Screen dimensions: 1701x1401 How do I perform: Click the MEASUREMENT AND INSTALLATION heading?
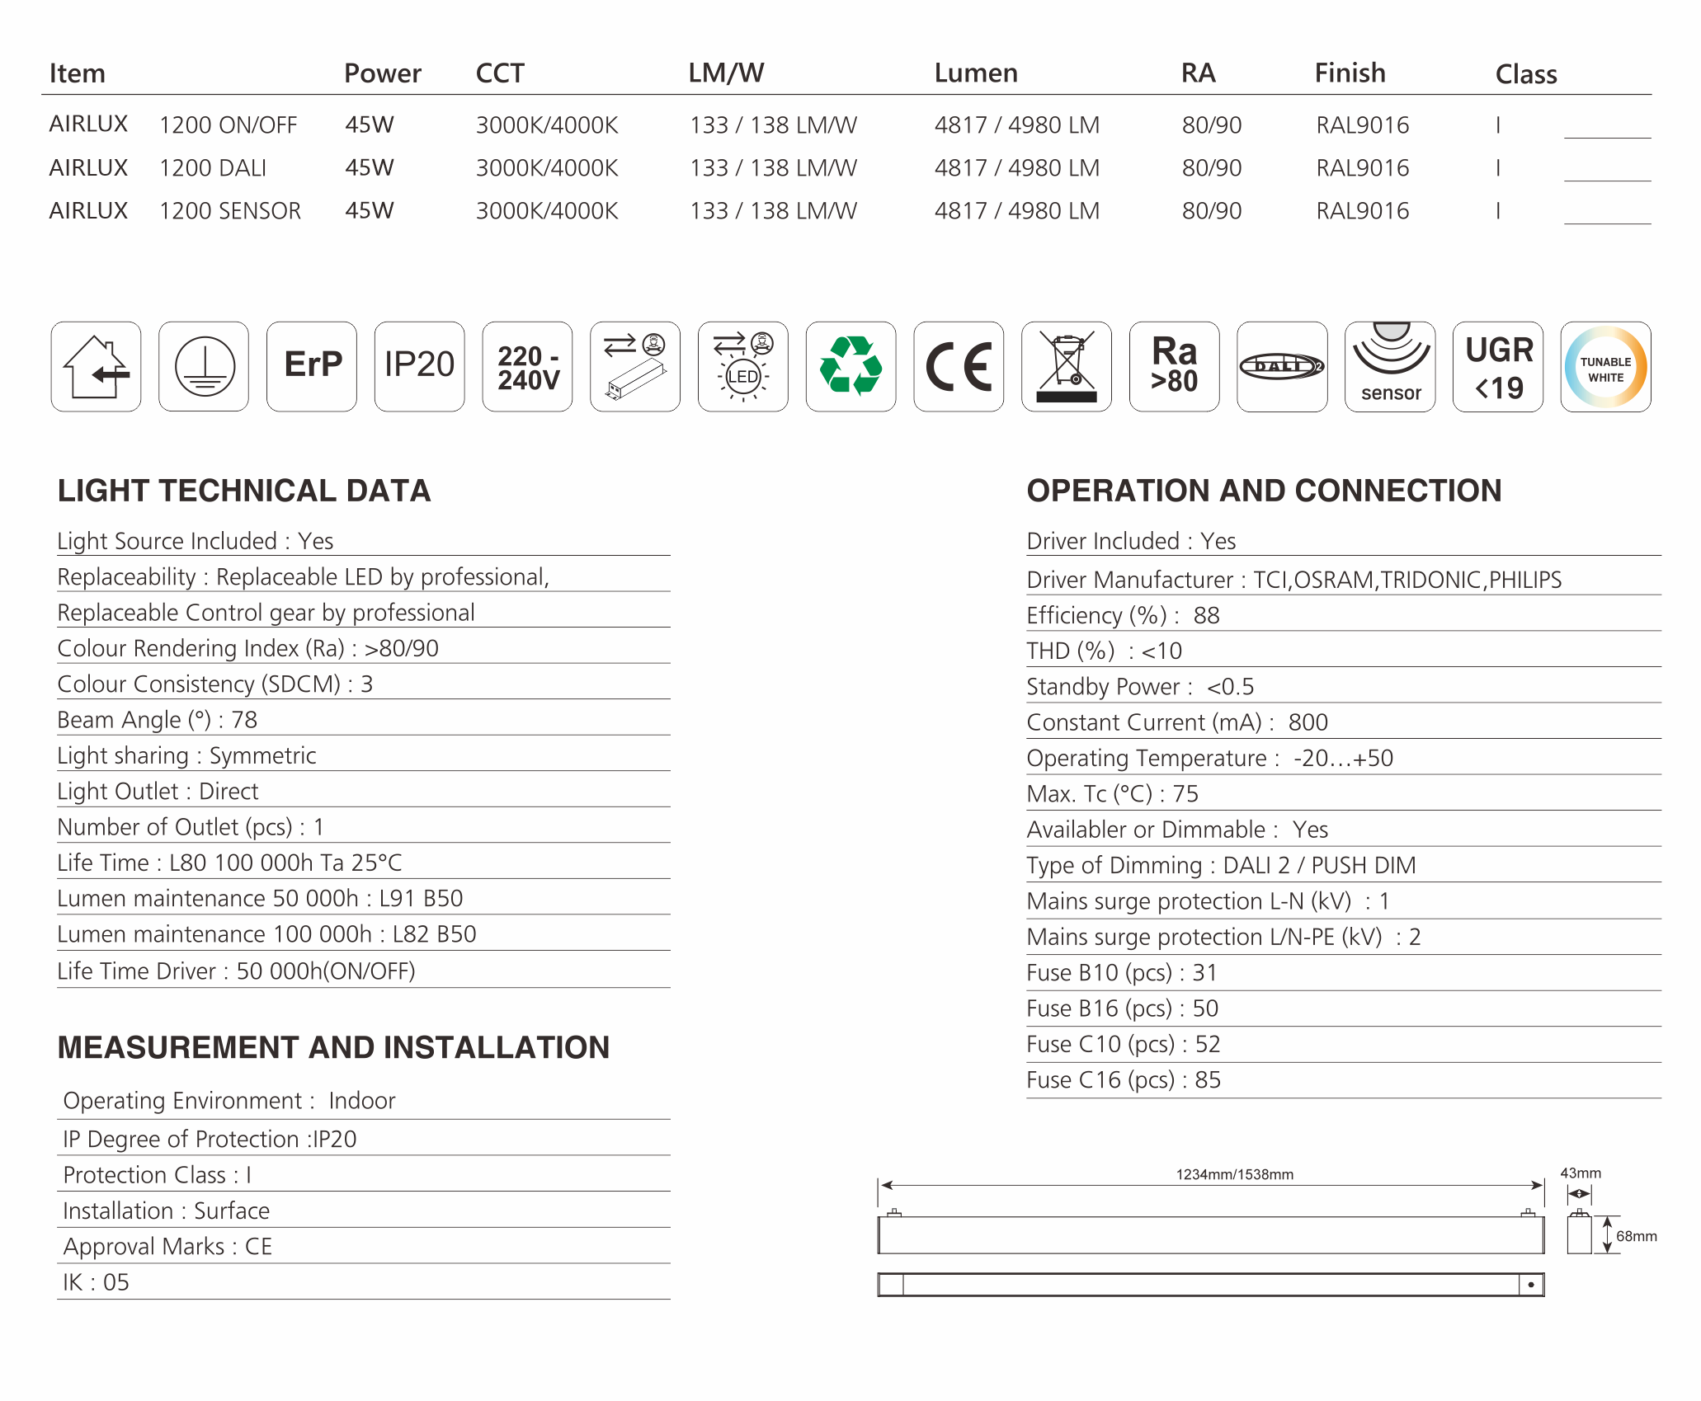(x=333, y=1047)
